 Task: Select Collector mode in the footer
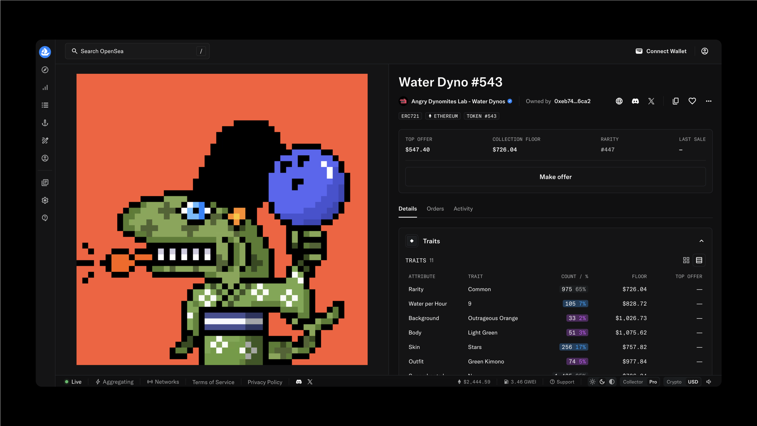[x=633, y=382]
